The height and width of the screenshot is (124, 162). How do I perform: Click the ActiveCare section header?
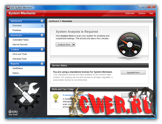tap(27, 35)
